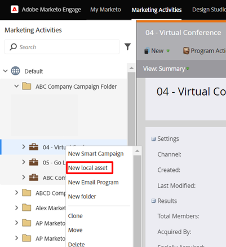Click the New button's document icon
226x247 pixels.
pos(147,51)
